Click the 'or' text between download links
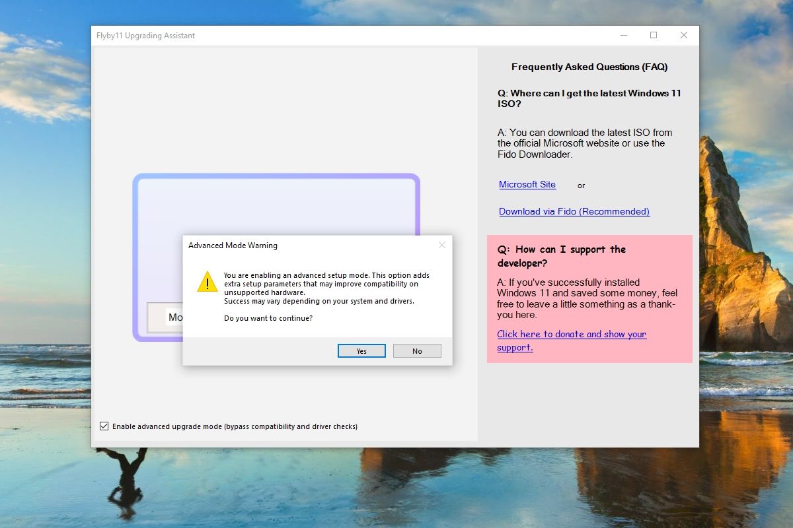This screenshot has width=793, height=528. 581,185
